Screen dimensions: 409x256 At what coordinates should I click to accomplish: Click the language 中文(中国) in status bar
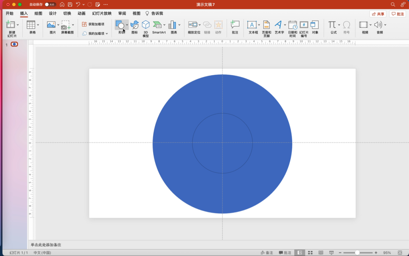42,253
